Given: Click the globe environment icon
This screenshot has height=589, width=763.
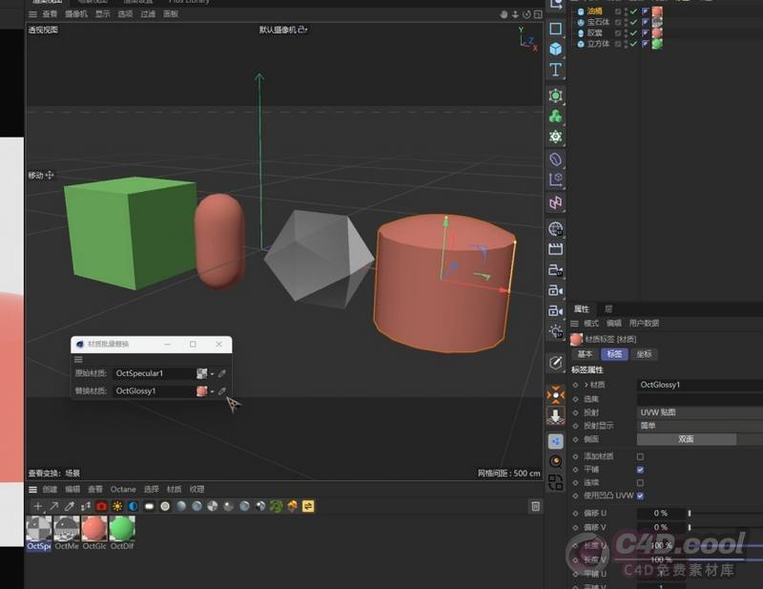Looking at the screenshot, I should pos(555,228).
